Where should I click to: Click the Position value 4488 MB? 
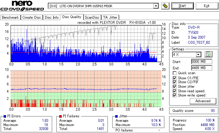click(x=208, y=125)
